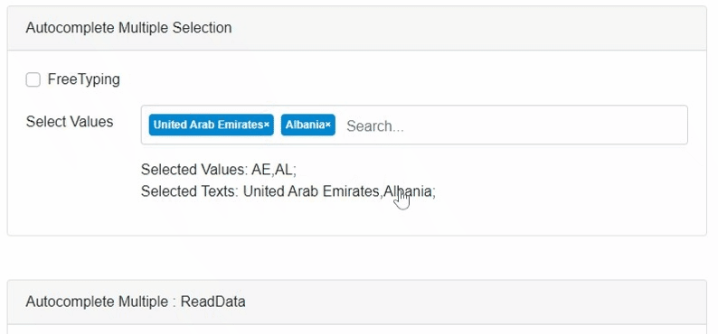The image size is (718, 334).
Task: Enable the FreeTyping checkbox
Action: click(x=33, y=80)
